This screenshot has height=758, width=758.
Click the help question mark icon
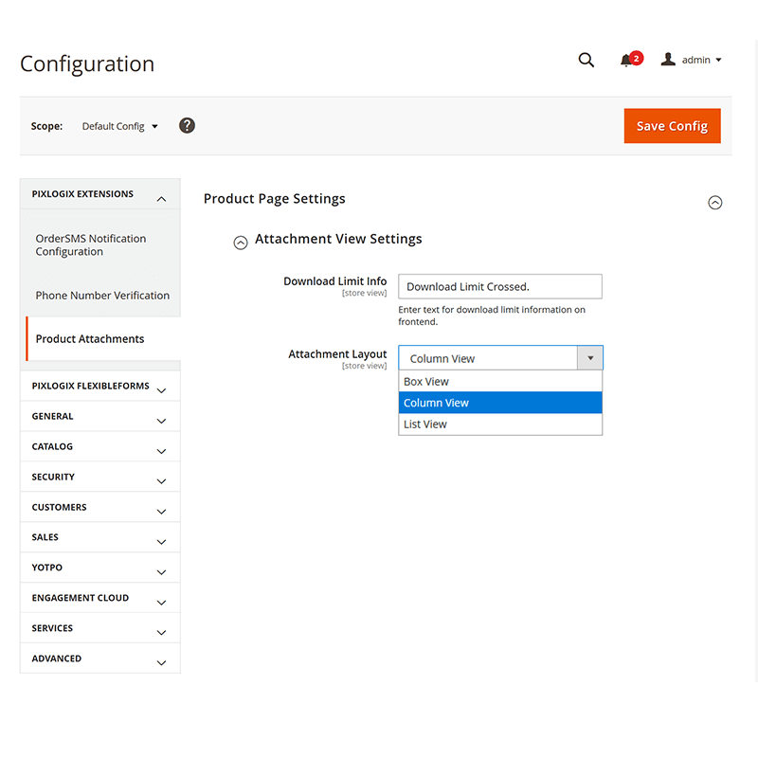point(187,125)
